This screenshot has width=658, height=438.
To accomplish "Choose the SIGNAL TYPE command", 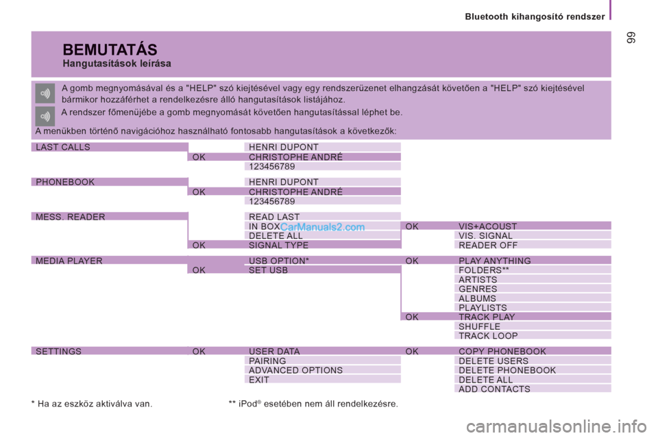I will click(322, 245).
